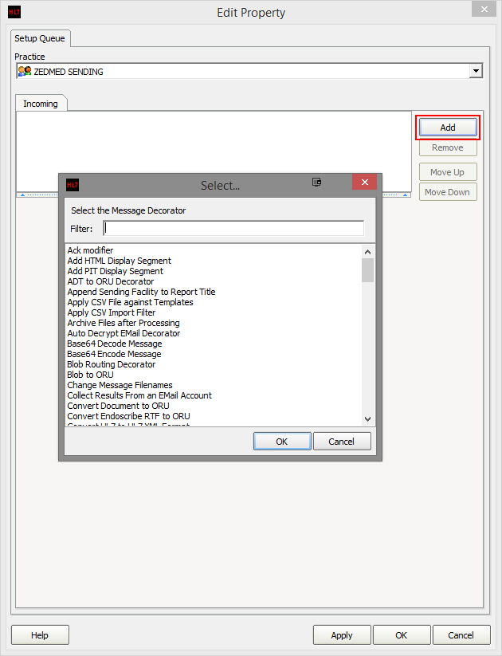Close the Select dialog with the red X
Screen dimensions: 502x656
(364, 182)
